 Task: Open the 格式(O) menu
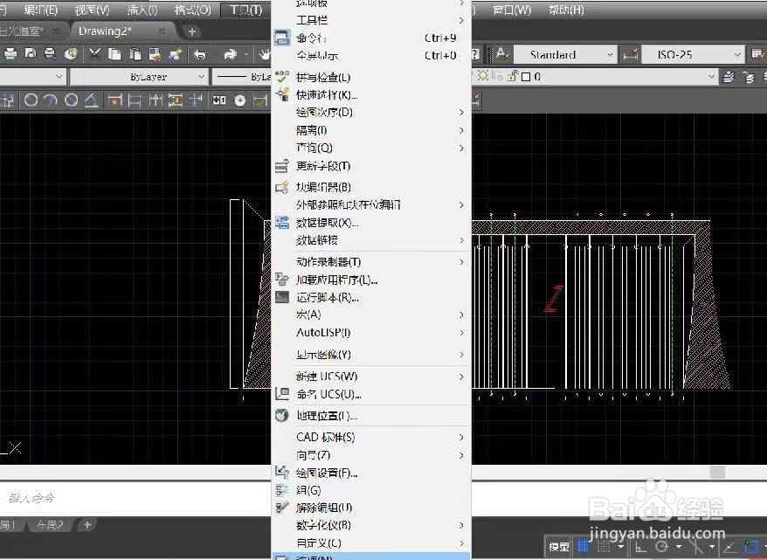point(197,11)
